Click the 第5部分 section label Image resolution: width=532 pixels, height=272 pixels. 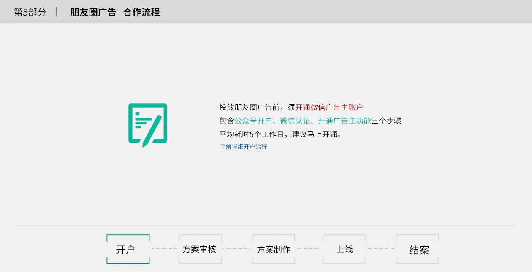point(30,12)
